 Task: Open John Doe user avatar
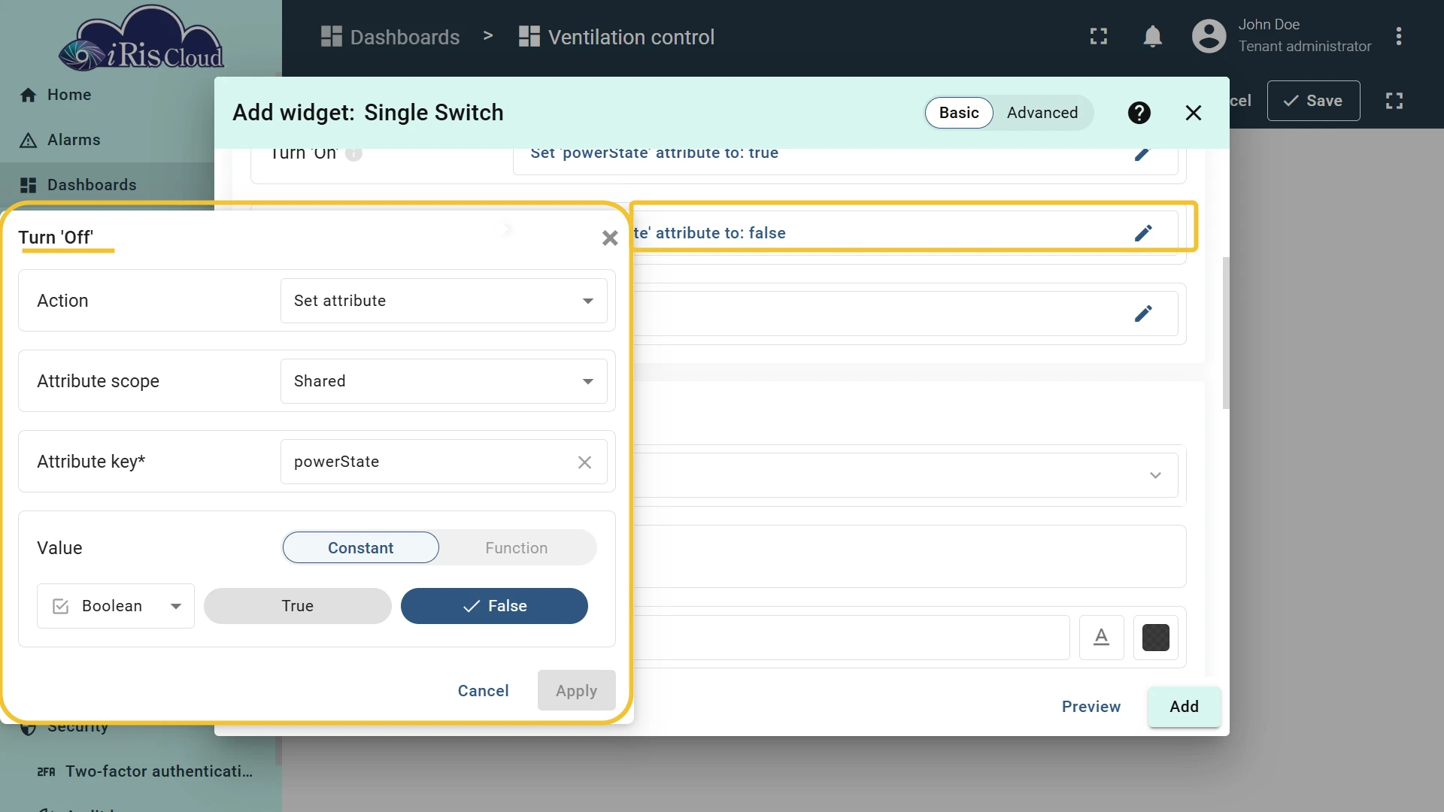[x=1209, y=36]
